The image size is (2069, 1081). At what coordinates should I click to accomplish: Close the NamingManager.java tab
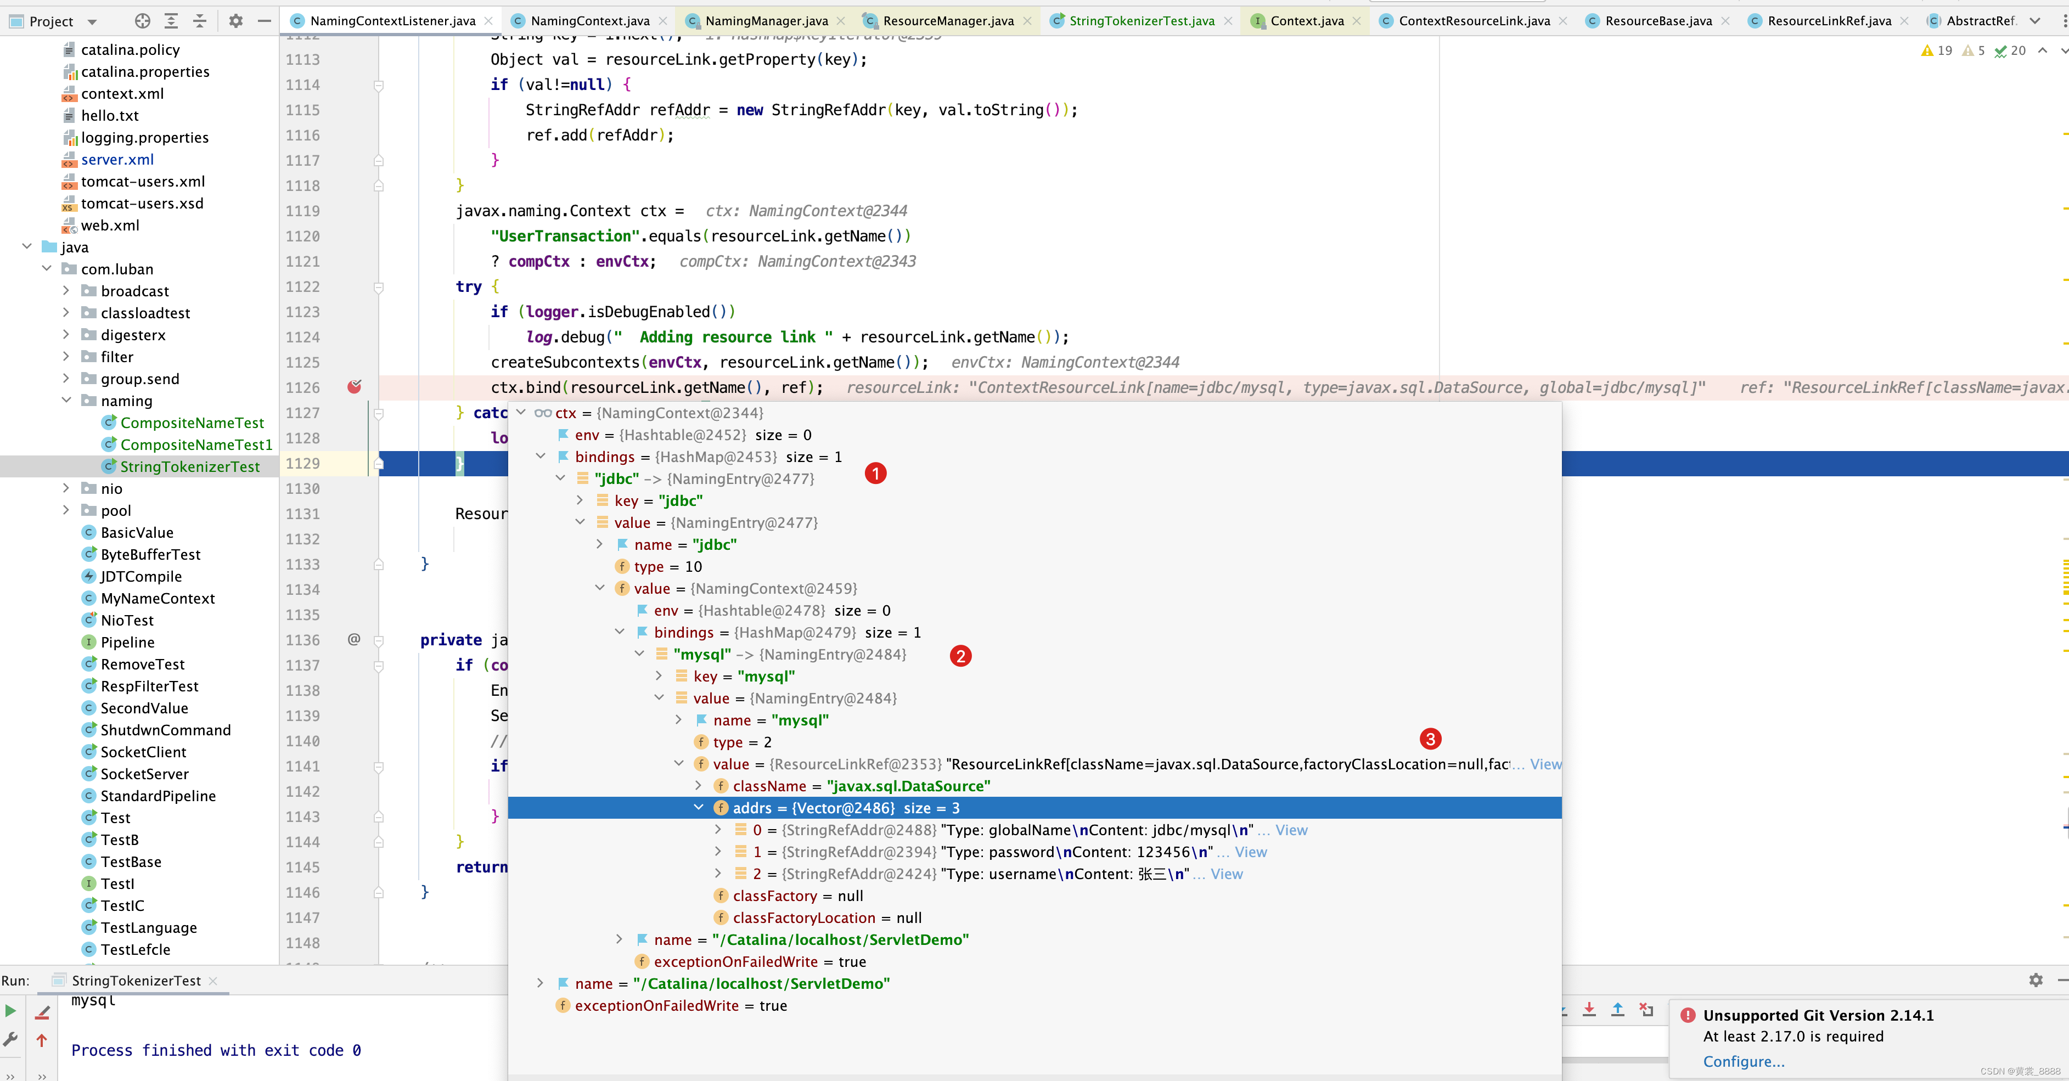pyautogui.click(x=841, y=21)
